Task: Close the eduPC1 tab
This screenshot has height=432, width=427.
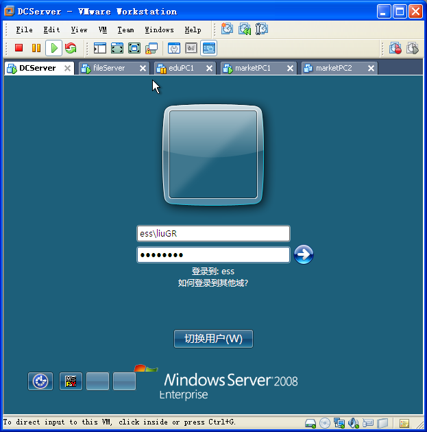Action: [209, 69]
